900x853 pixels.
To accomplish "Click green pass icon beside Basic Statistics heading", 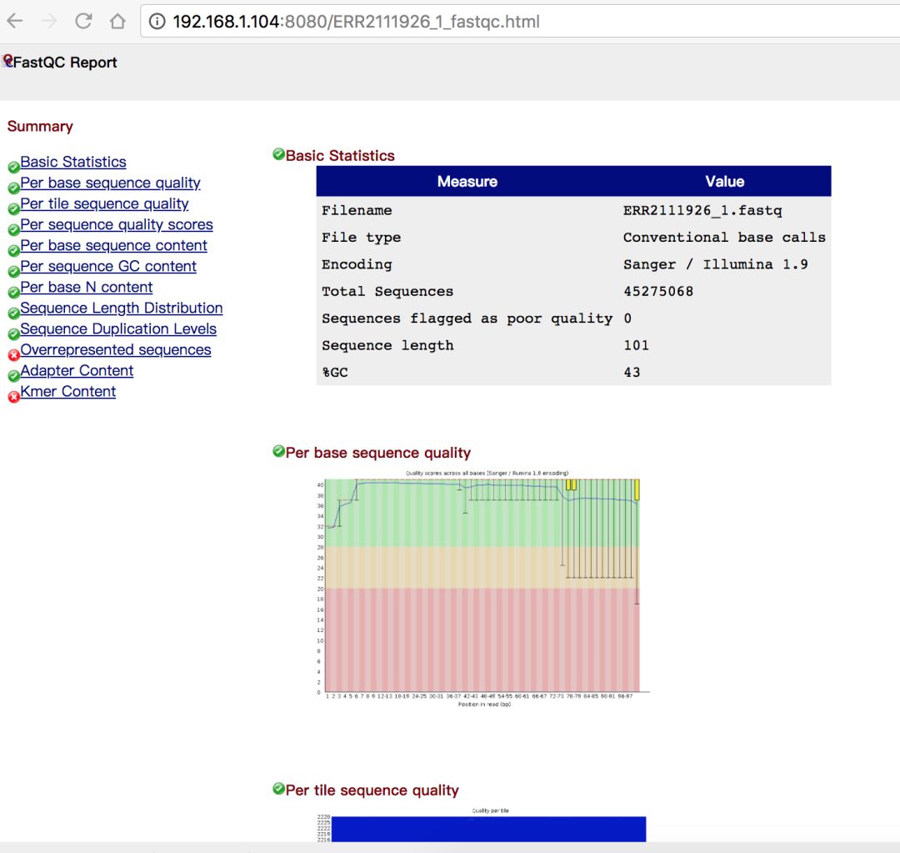I will click(278, 154).
